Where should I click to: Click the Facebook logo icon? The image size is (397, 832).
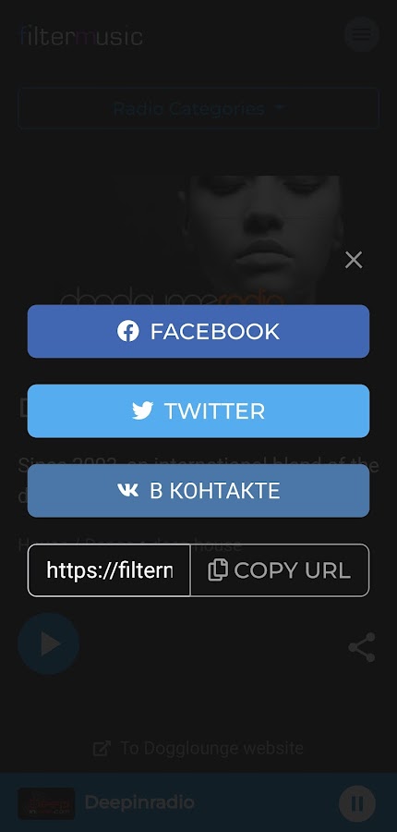click(128, 331)
